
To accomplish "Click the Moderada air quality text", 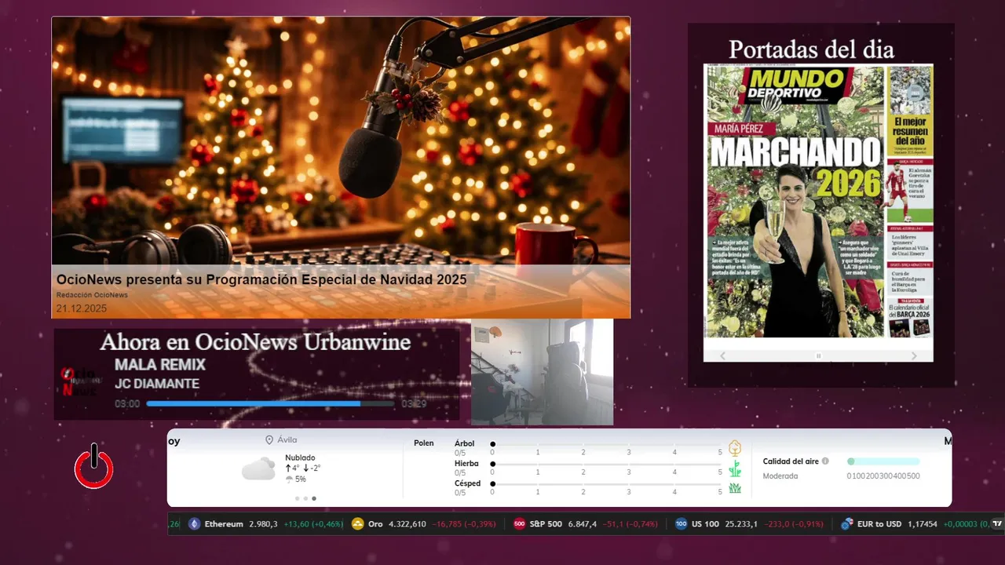I will click(x=780, y=476).
